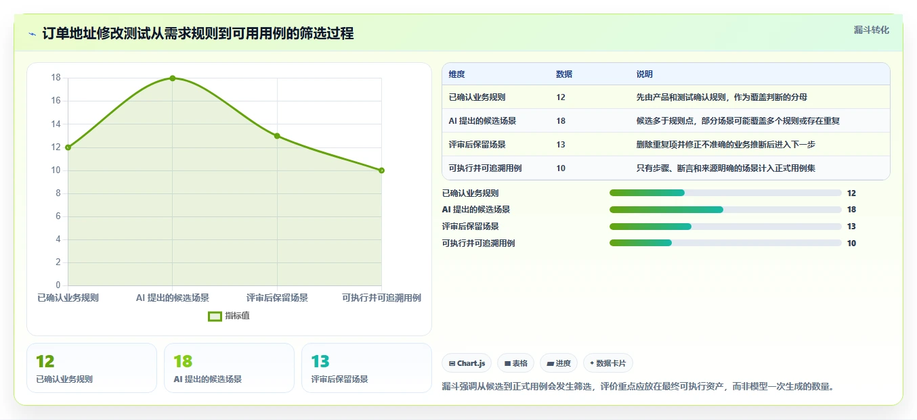Select the Chart.js tag chip
917x420 pixels.
coord(467,363)
